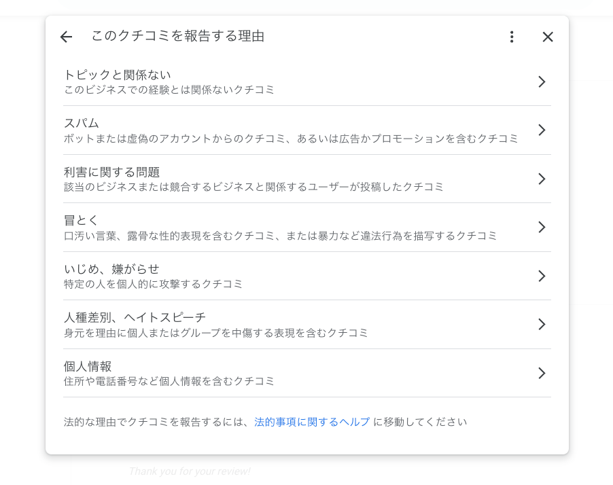The image size is (613, 485).
Task: Click the chevron next to スパム
Action: [x=542, y=130]
